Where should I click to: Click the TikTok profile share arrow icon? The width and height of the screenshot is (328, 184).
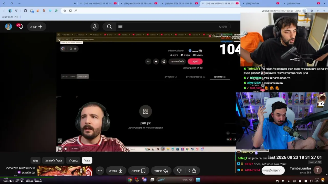(x=156, y=61)
